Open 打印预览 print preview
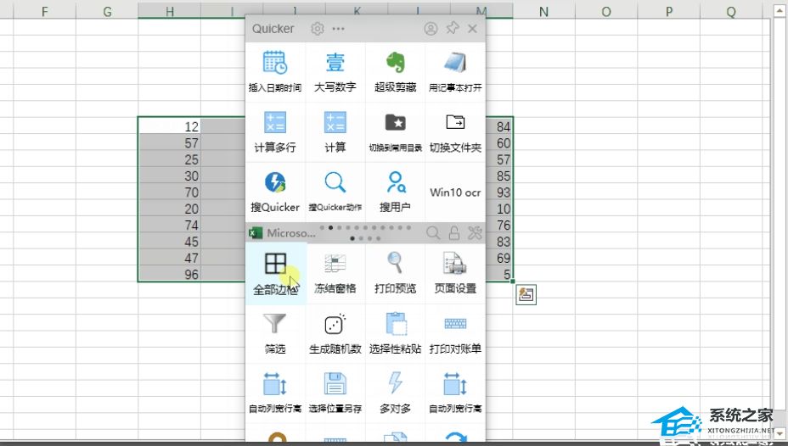This screenshot has width=788, height=446. coord(395,273)
